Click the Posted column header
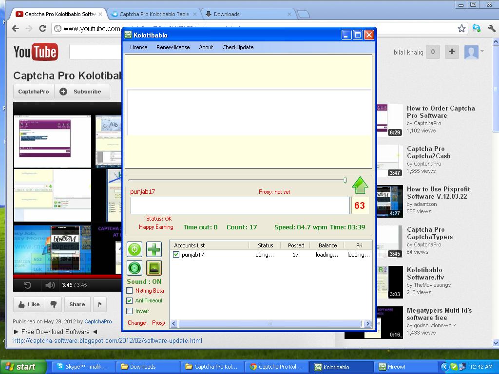This screenshot has width=499, height=374. (x=296, y=245)
